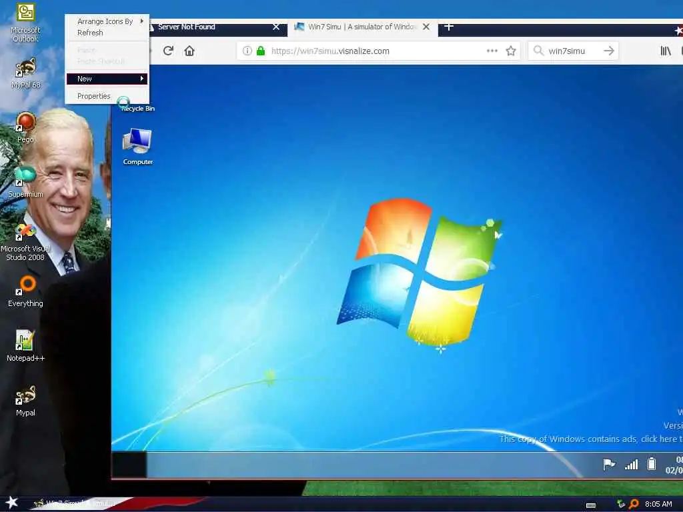Choose Refresh in the context menu
Viewport: 683px width, 512px height.
[107, 33]
